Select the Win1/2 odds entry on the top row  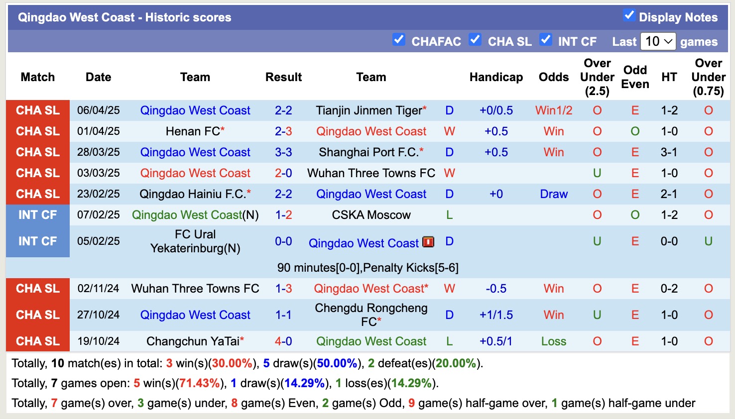click(x=553, y=110)
